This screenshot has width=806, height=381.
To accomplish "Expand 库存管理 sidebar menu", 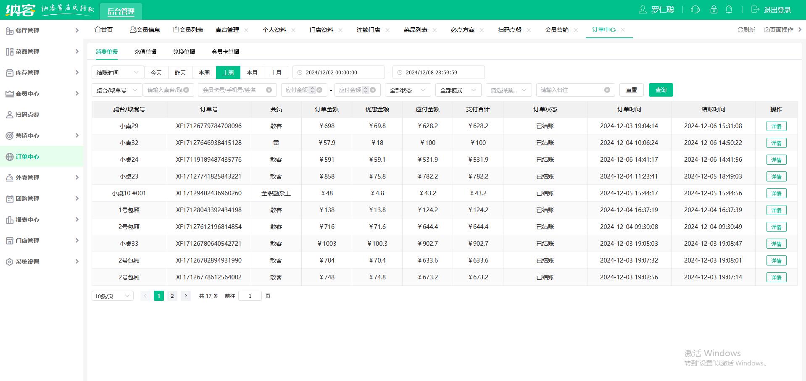I will pos(42,73).
